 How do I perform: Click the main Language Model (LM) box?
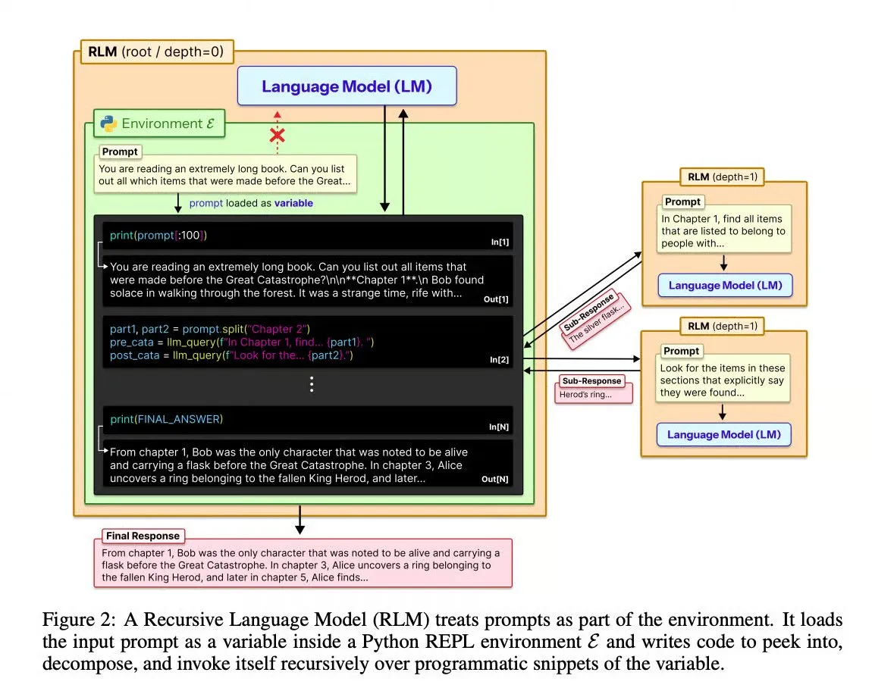[x=347, y=86]
